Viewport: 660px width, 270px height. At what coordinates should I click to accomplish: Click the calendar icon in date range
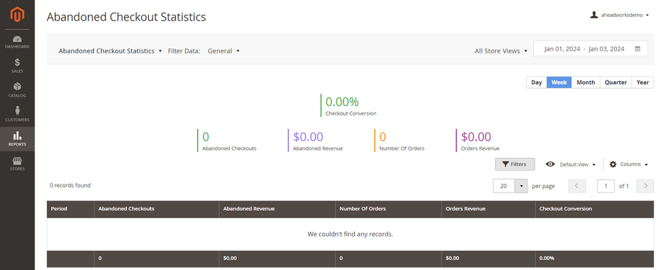(638, 49)
